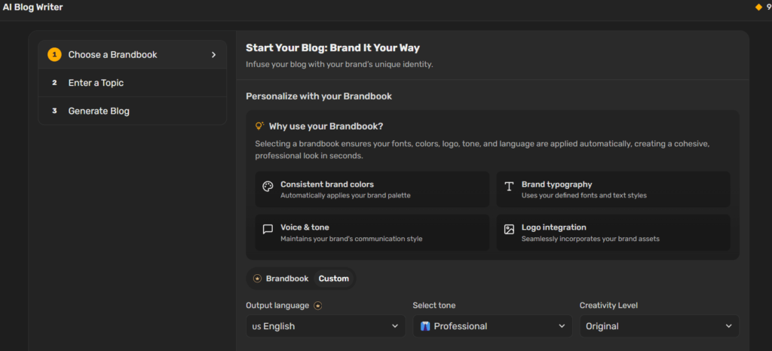Open the Select tone Professional dropdown
The width and height of the screenshot is (772, 351).
coord(492,326)
